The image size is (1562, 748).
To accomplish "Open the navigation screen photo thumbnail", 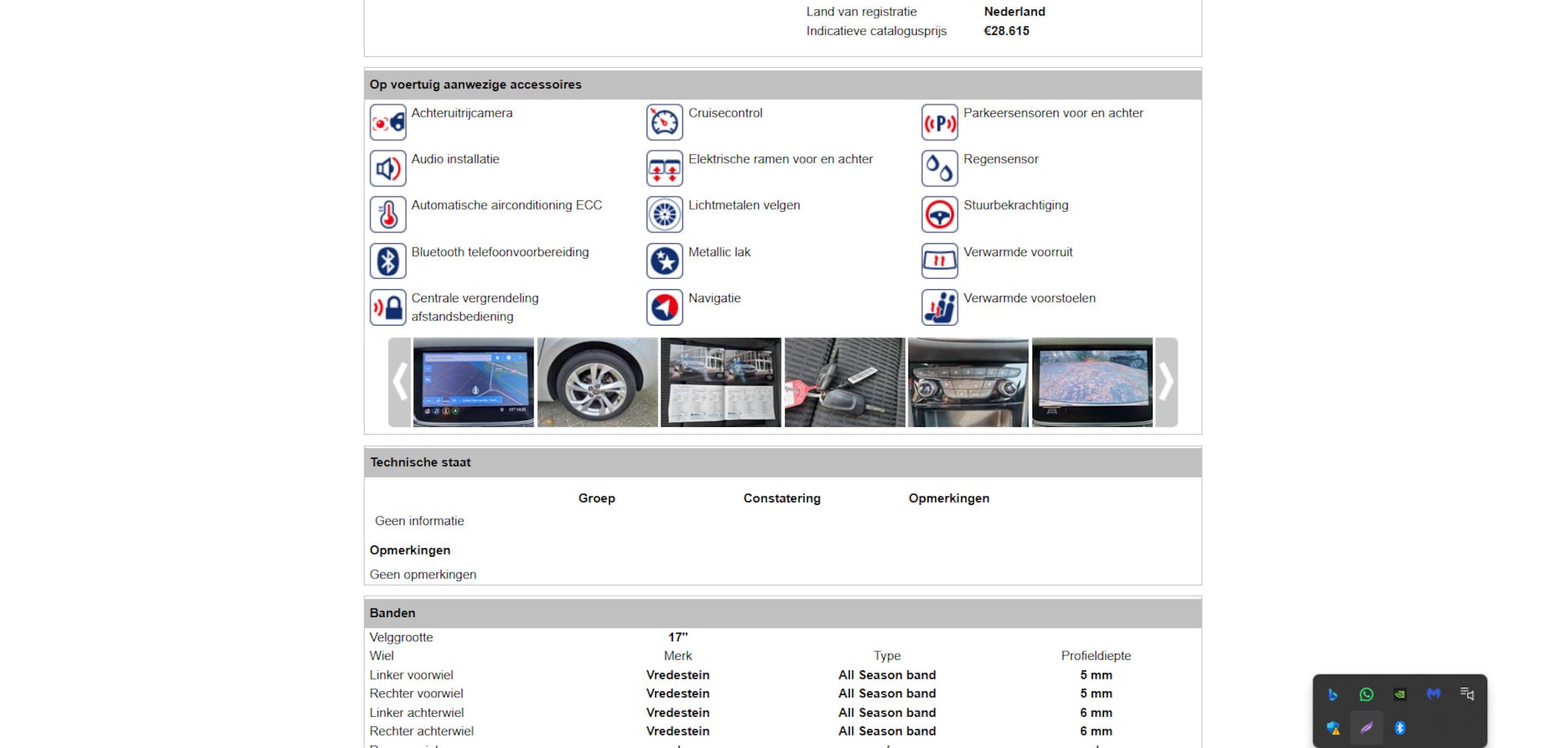I will pyautogui.click(x=473, y=382).
